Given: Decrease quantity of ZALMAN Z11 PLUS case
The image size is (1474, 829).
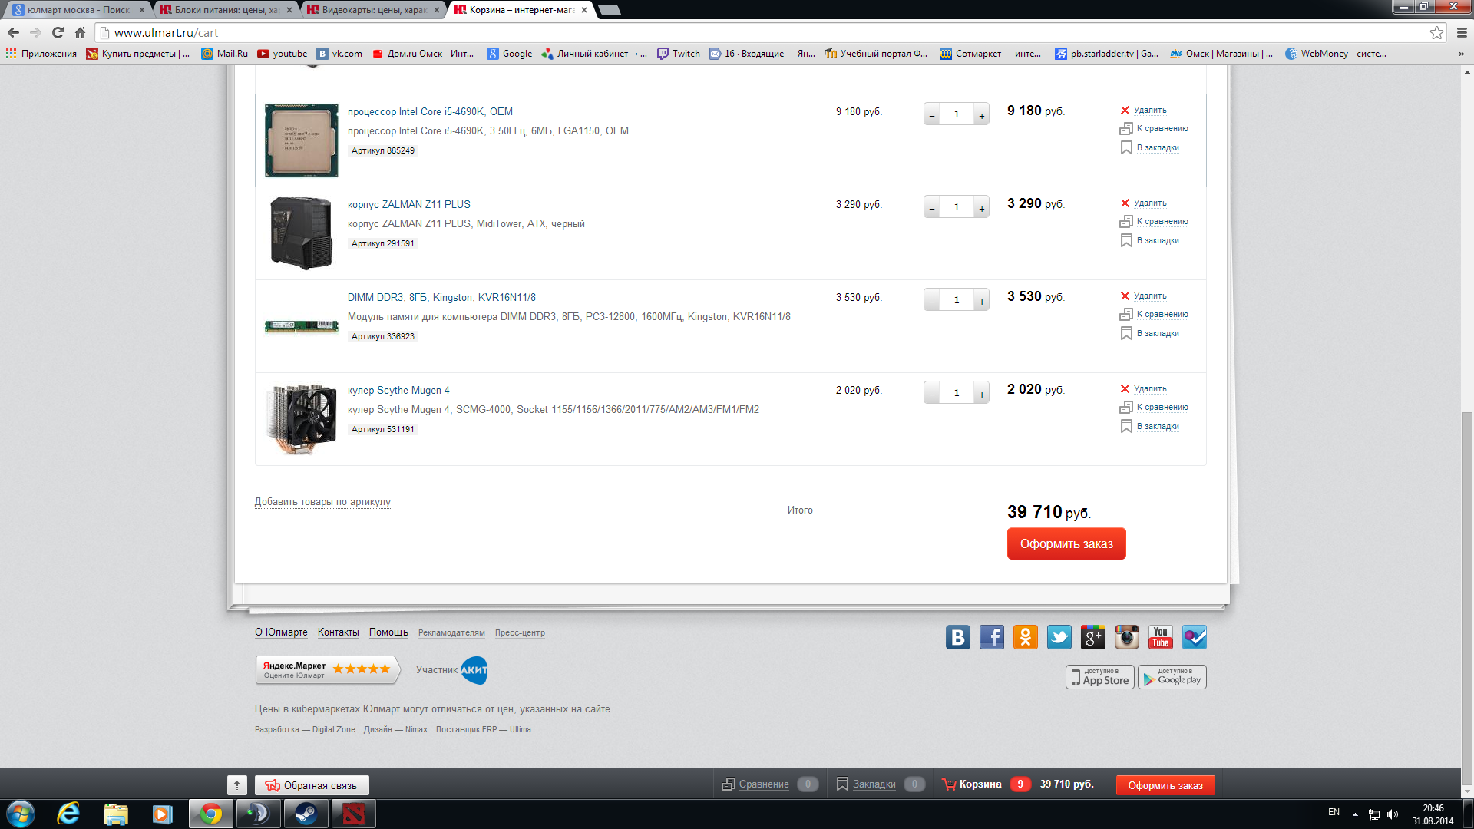Looking at the screenshot, I should 932,208.
